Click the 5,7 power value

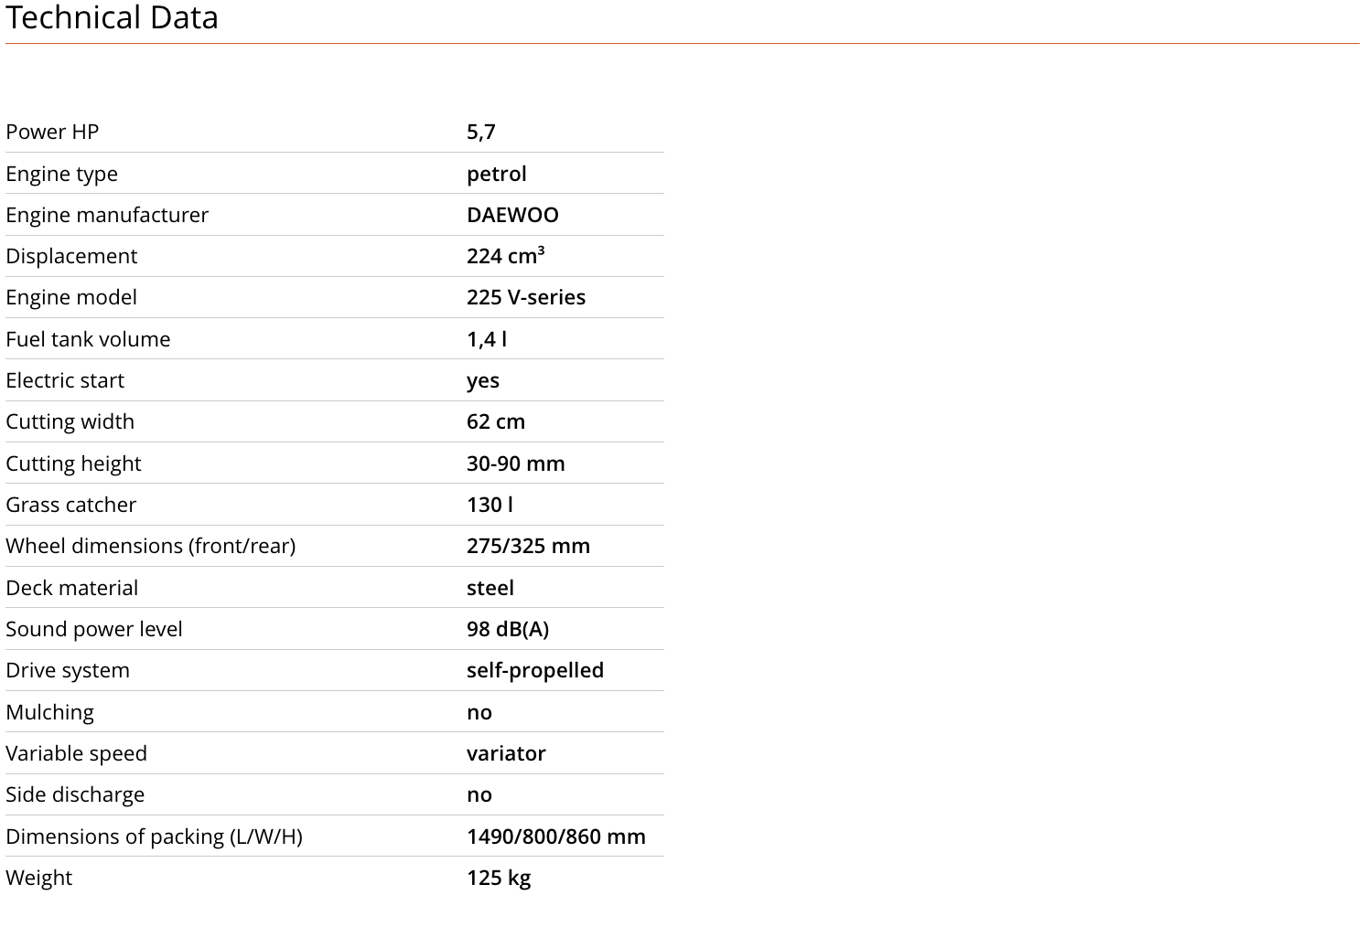481,132
